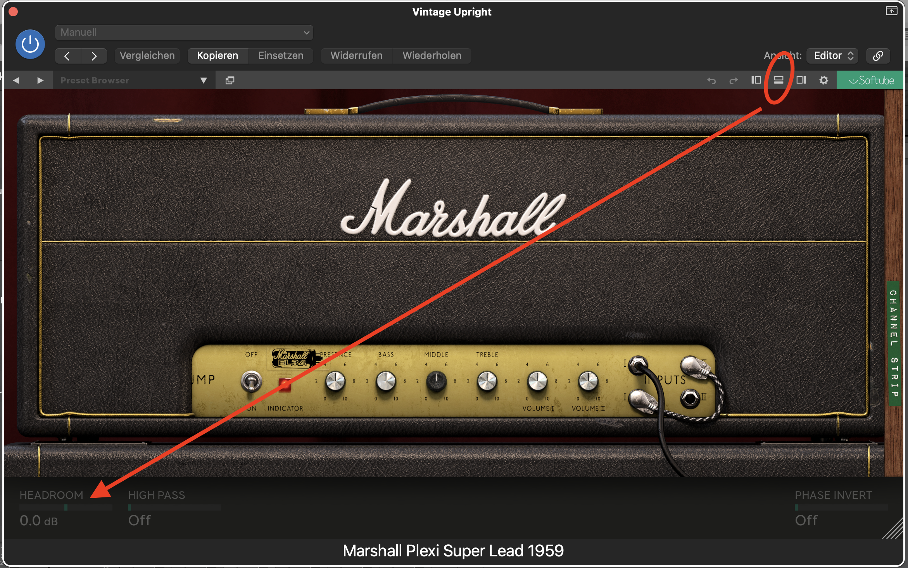This screenshot has width=908, height=568.
Task: Click the Kopieren button
Action: (217, 55)
